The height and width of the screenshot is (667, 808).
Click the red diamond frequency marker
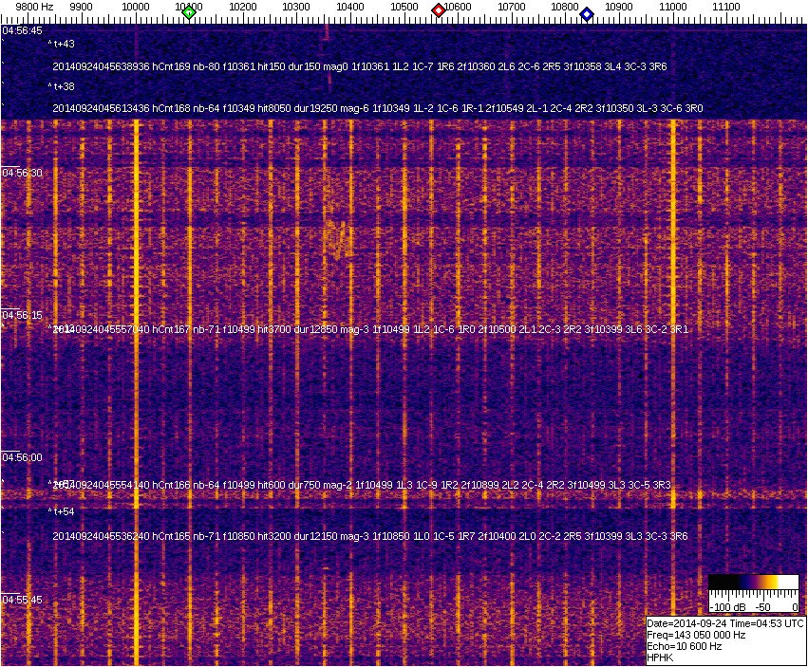tap(439, 10)
